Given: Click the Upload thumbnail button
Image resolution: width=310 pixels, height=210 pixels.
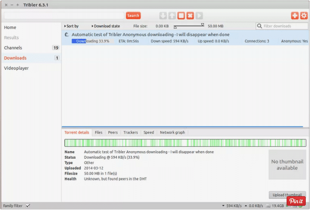Looking at the screenshot, I should coord(287,195).
